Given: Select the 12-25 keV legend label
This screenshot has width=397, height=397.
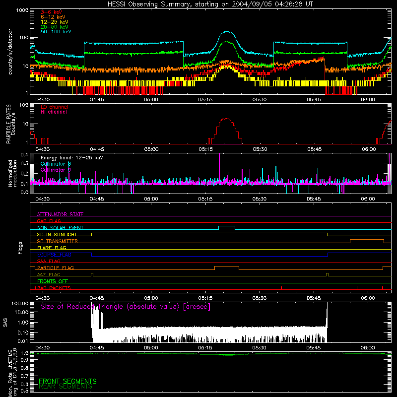Looking at the screenshot, I should tap(54, 22).
